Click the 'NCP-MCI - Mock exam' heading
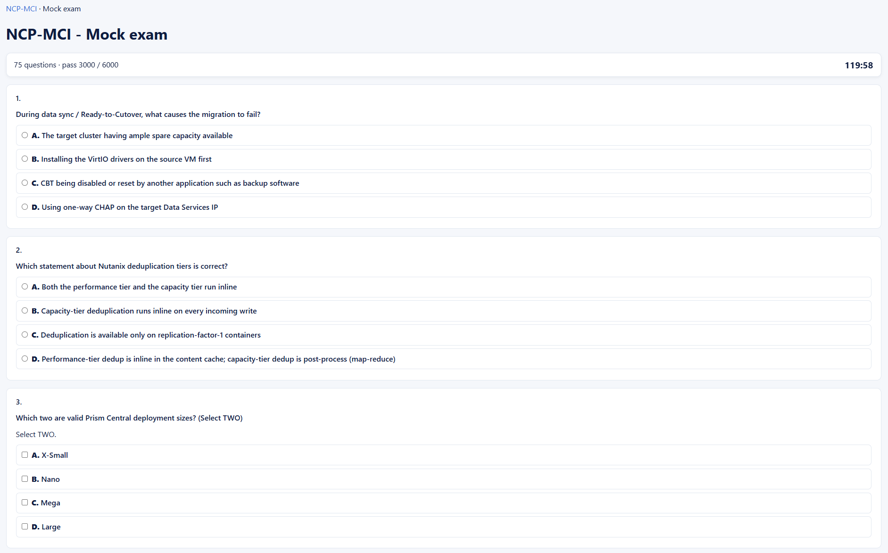Screen dimensions: 888x553 [87, 34]
